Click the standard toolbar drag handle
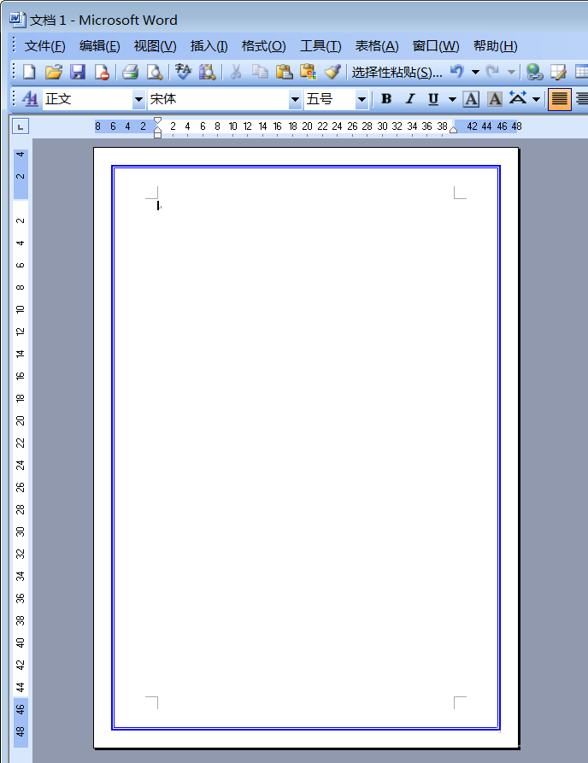The width and height of the screenshot is (588, 763). pos(15,72)
